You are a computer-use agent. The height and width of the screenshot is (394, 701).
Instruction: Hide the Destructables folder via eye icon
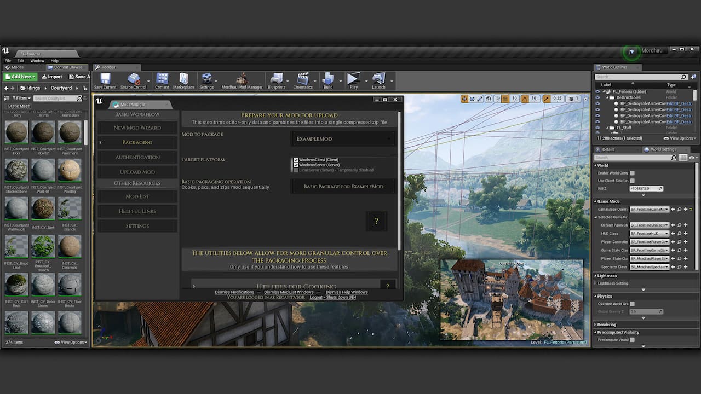click(597, 97)
